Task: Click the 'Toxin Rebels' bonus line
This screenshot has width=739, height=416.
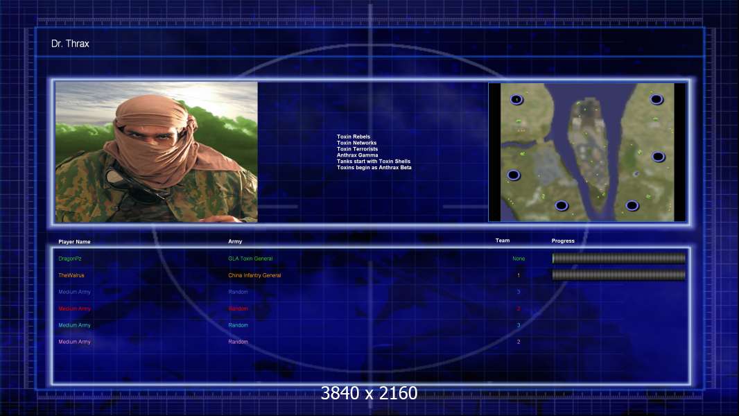Action: [x=354, y=137]
